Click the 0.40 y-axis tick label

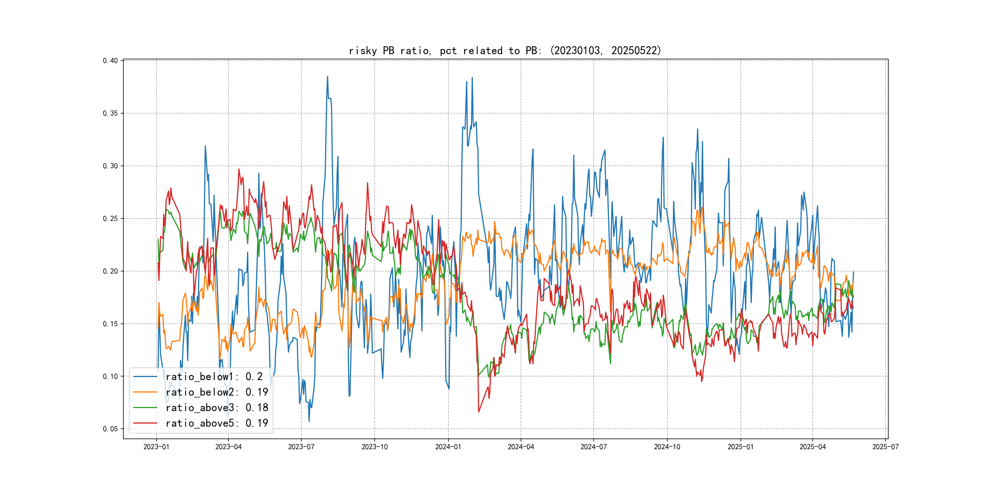tap(110, 61)
